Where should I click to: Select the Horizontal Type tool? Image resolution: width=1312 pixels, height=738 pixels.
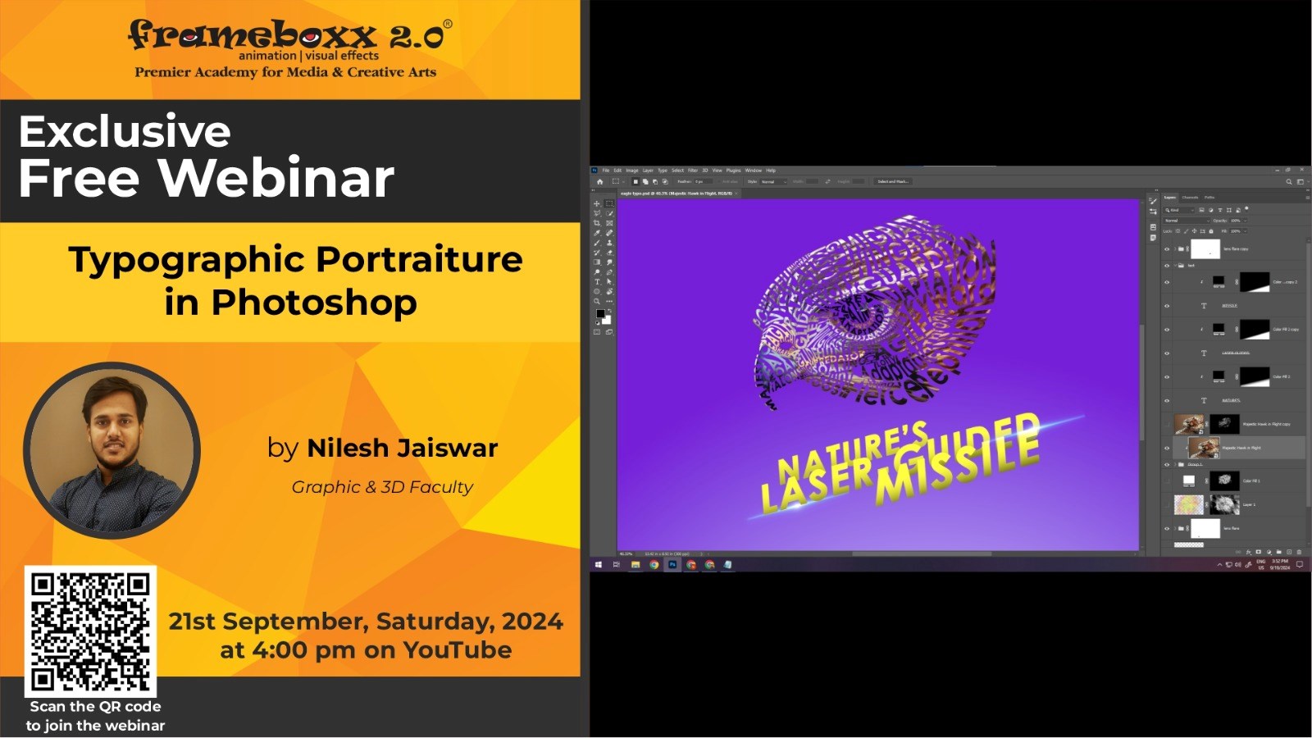pos(597,282)
